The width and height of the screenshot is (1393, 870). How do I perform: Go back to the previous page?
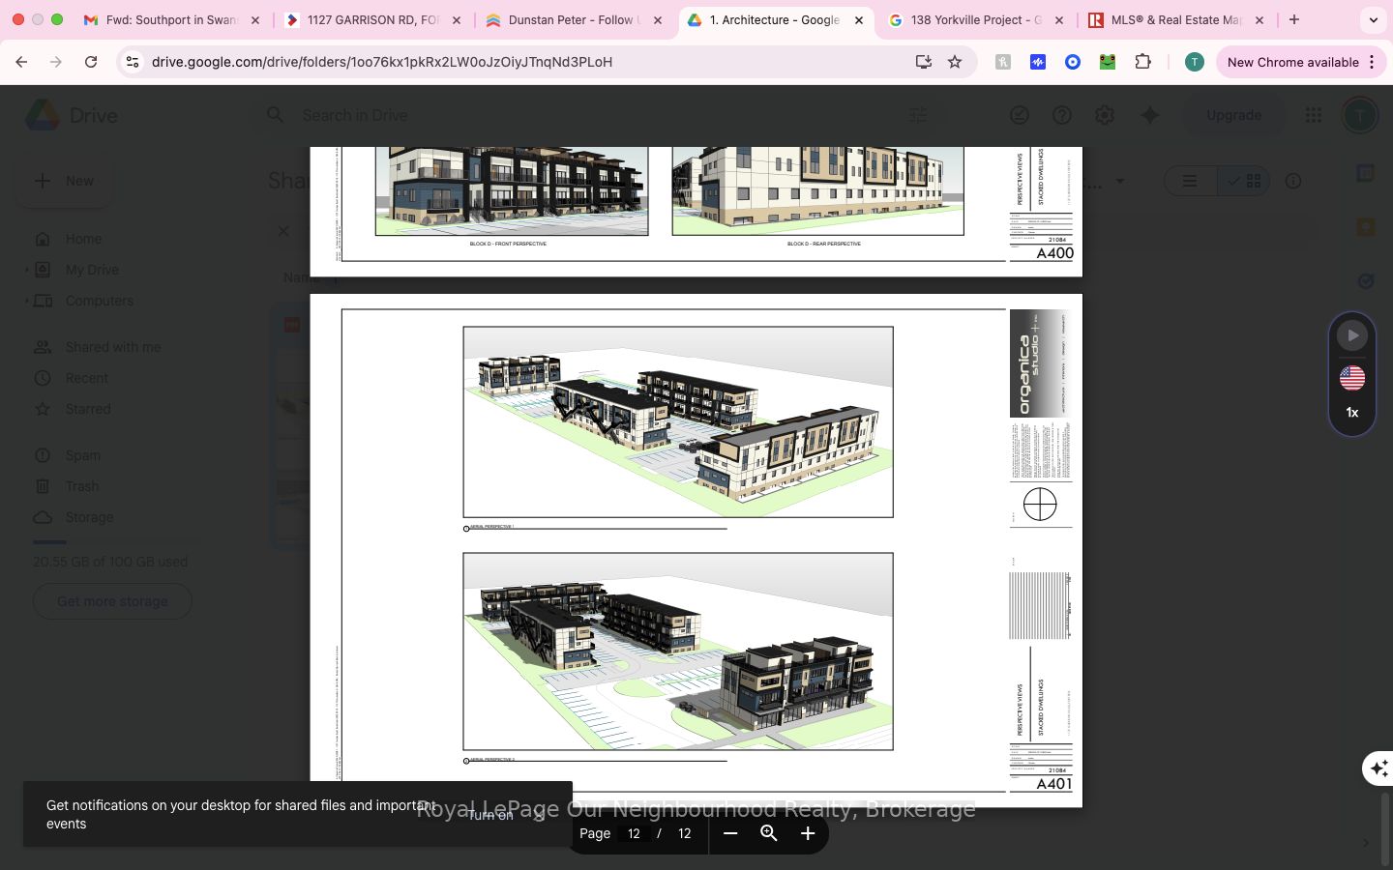click(21, 62)
